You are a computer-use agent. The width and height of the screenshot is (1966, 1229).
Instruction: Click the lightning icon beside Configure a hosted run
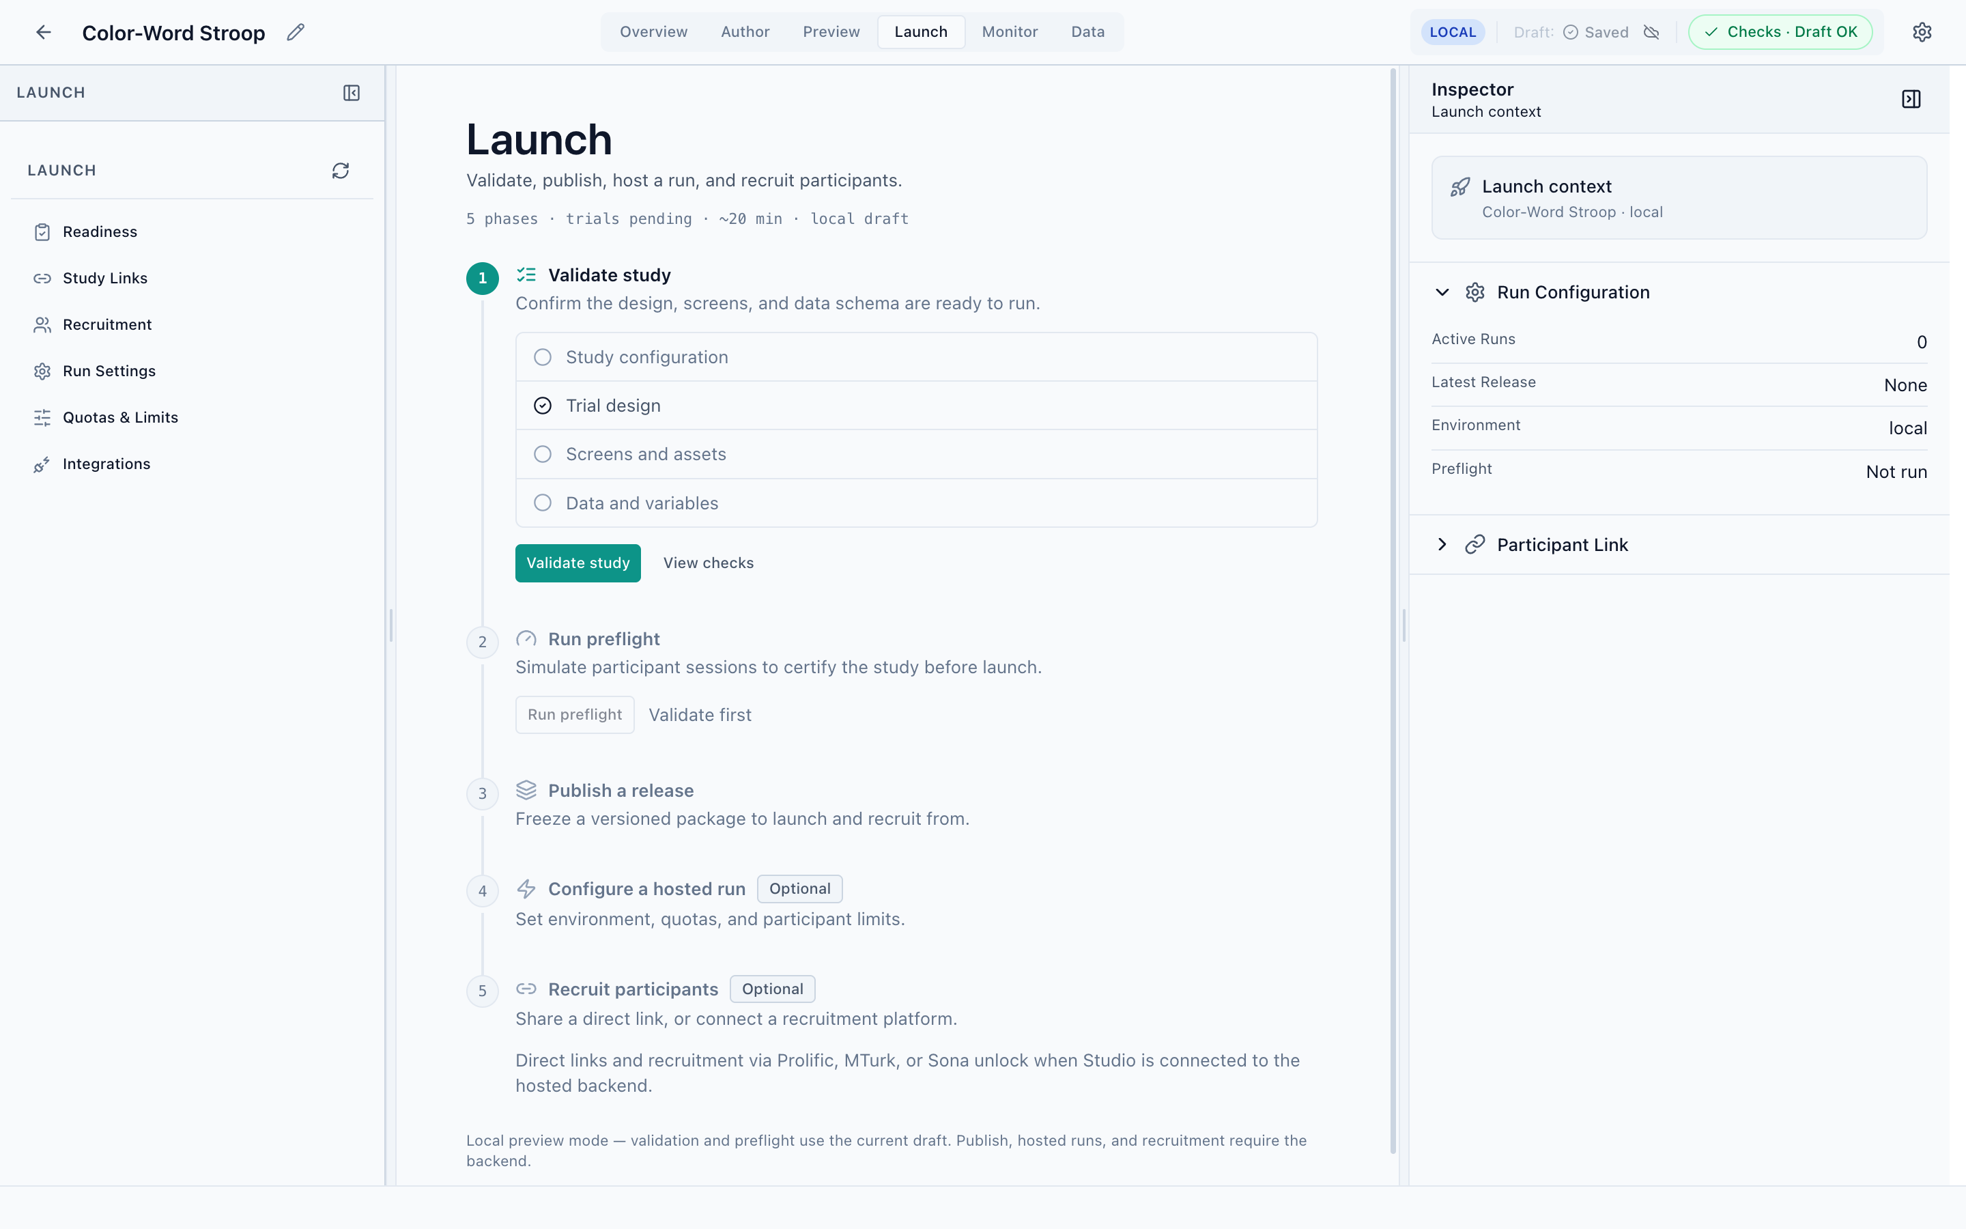point(526,889)
